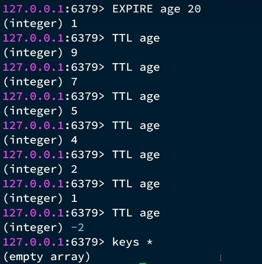Click the green terminal cursor block

click(143, 263)
